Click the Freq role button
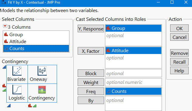 point(91,91)
